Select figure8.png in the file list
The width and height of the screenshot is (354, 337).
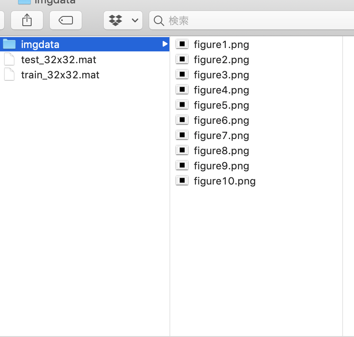tap(221, 150)
